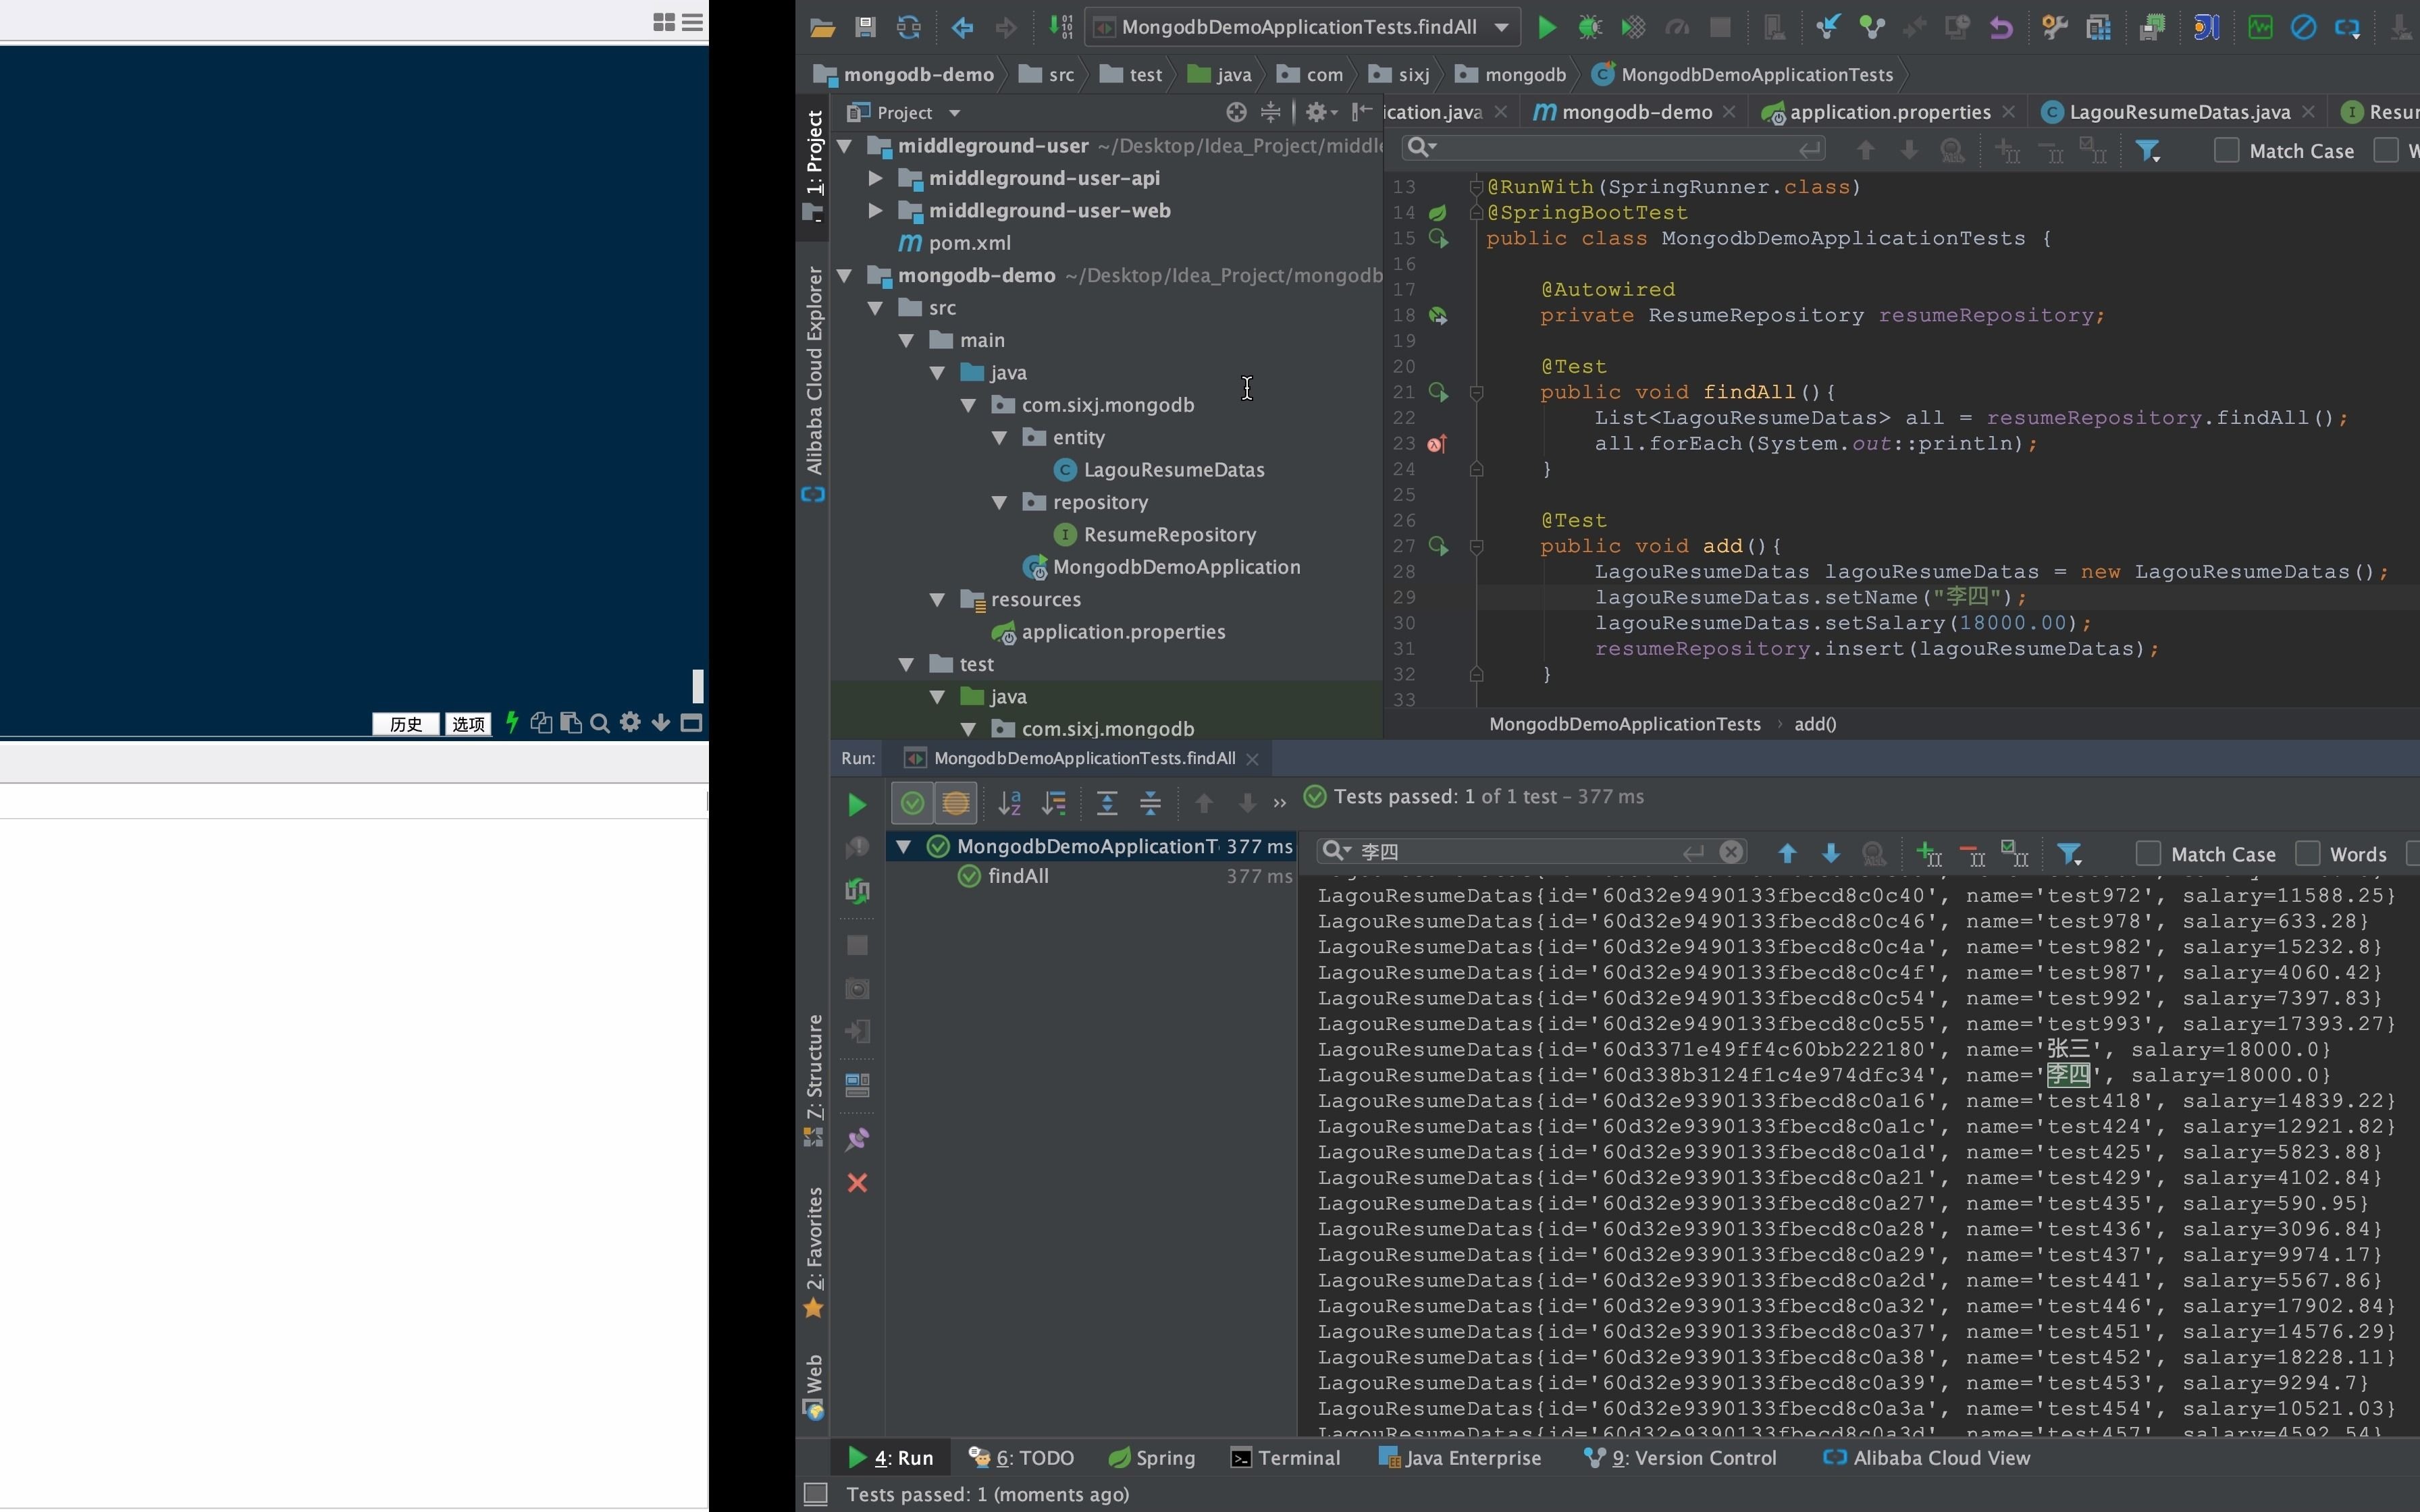Click the Undo revert arrow icon
Viewport: 2420px width, 1512px height.
[x=2001, y=27]
